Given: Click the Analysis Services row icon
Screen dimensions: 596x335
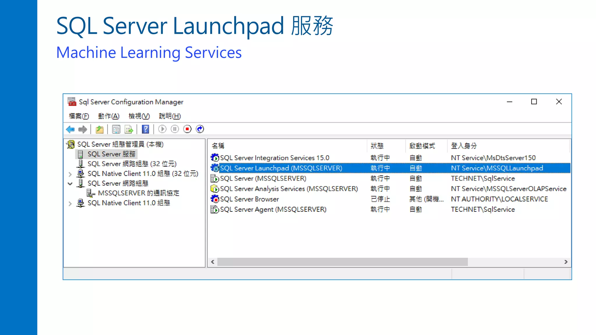Looking at the screenshot, I should tap(215, 189).
